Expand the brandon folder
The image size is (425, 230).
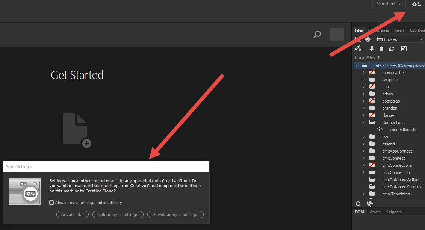(364, 108)
